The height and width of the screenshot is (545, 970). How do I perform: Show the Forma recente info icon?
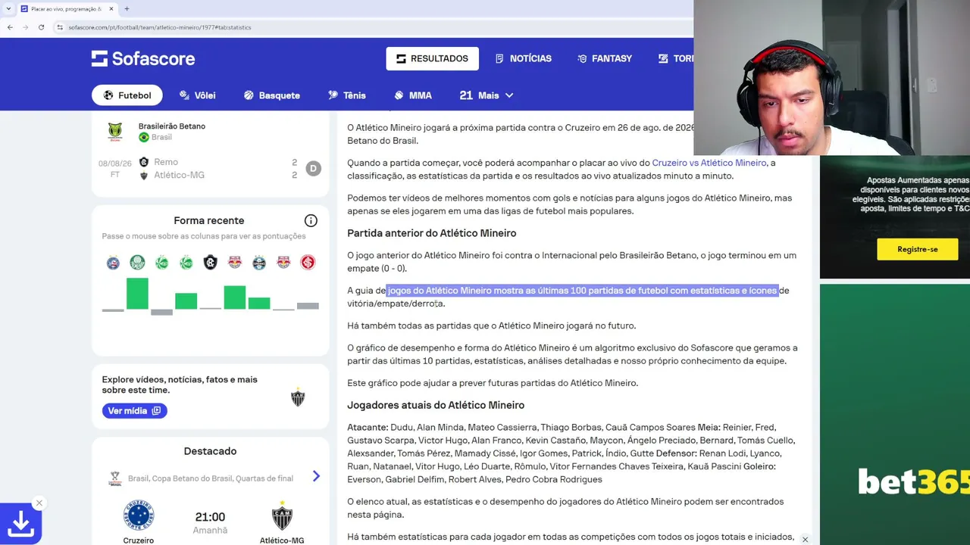click(x=311, y=221)
